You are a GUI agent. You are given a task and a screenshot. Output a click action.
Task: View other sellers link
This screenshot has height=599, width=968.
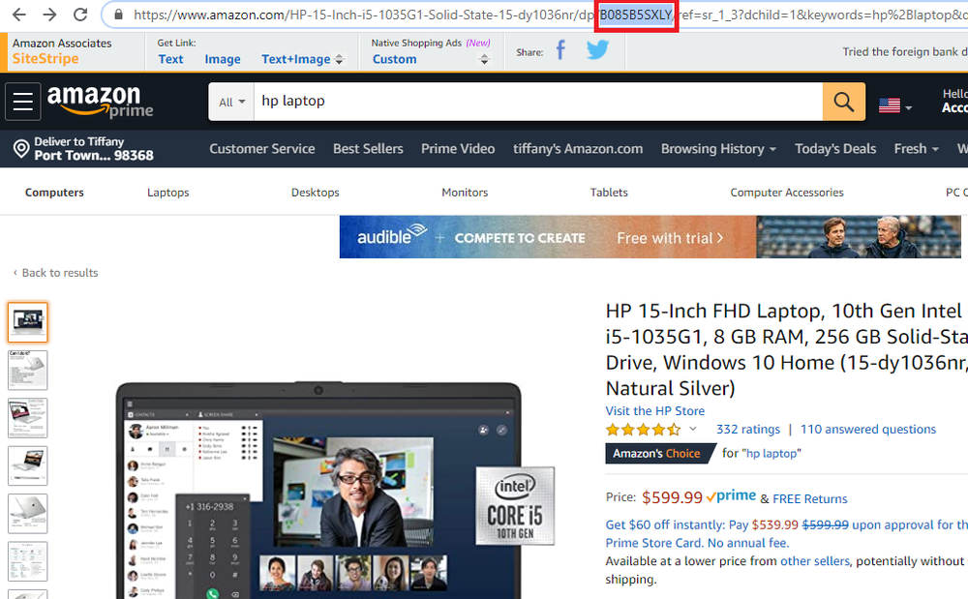(815, 561)
